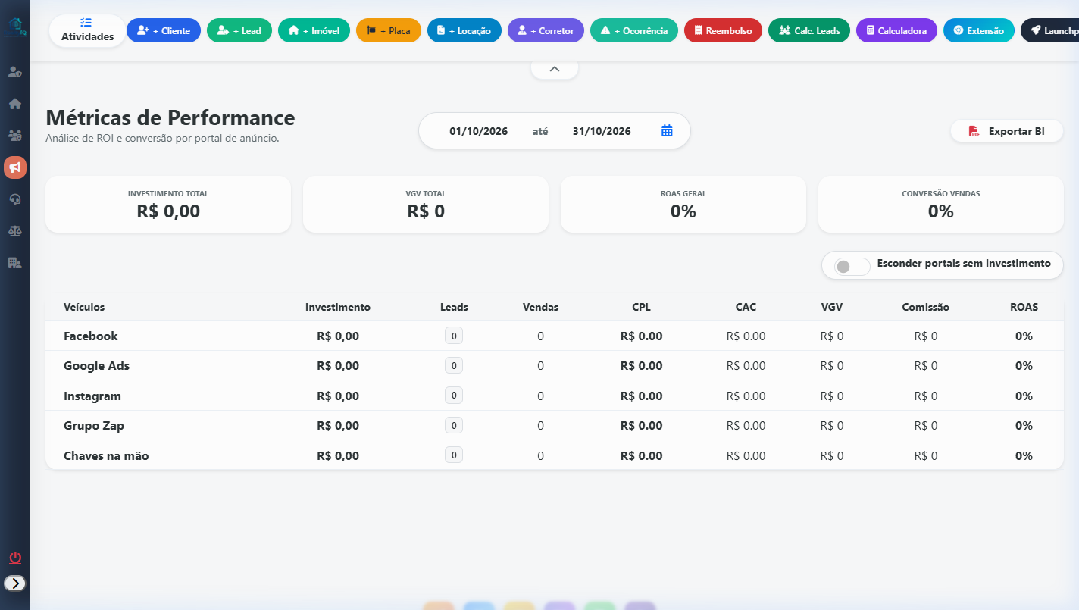1079x610 pixels.
Task: Open the Calculadora tool
Action: pyautogui.click(x=896, y=30)
